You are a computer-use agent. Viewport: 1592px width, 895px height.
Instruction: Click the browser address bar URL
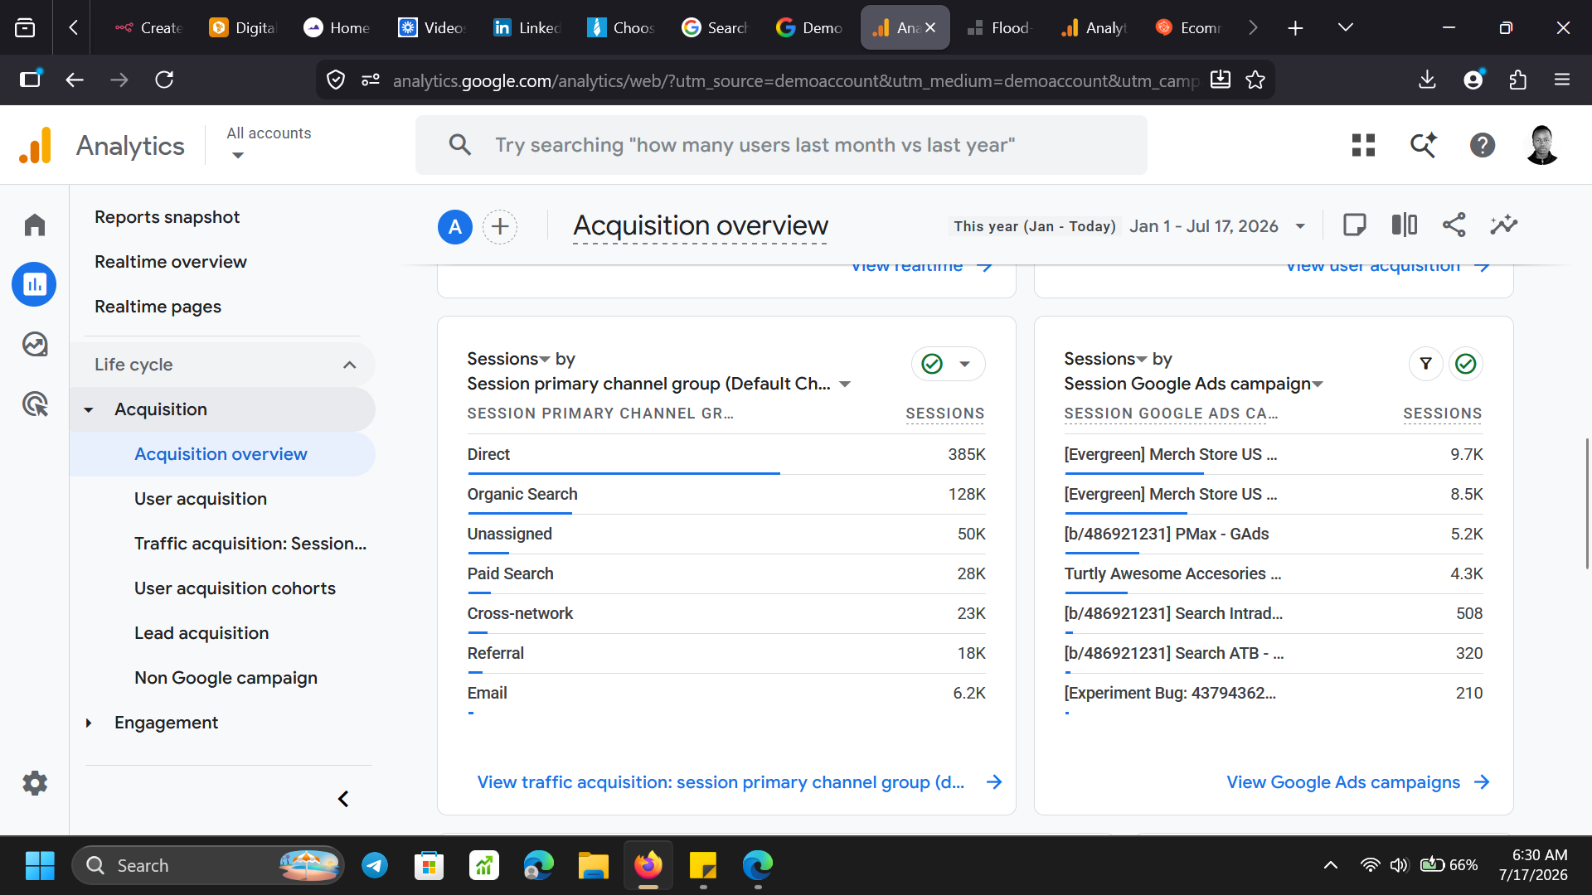(x=794, y=80)
